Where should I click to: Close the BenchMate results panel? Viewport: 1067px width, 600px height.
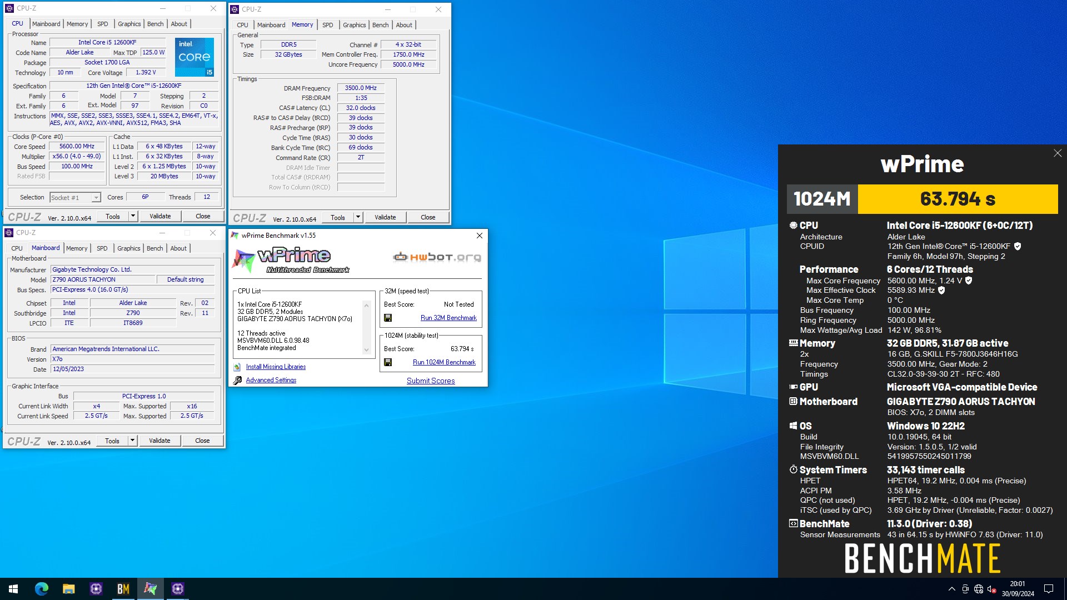(1057, 153)
